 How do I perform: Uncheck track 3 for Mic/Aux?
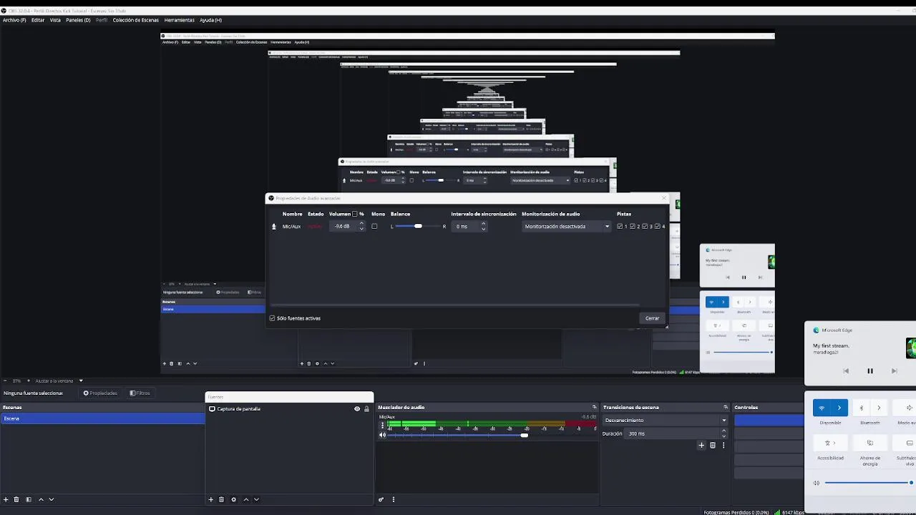[645, 226]
